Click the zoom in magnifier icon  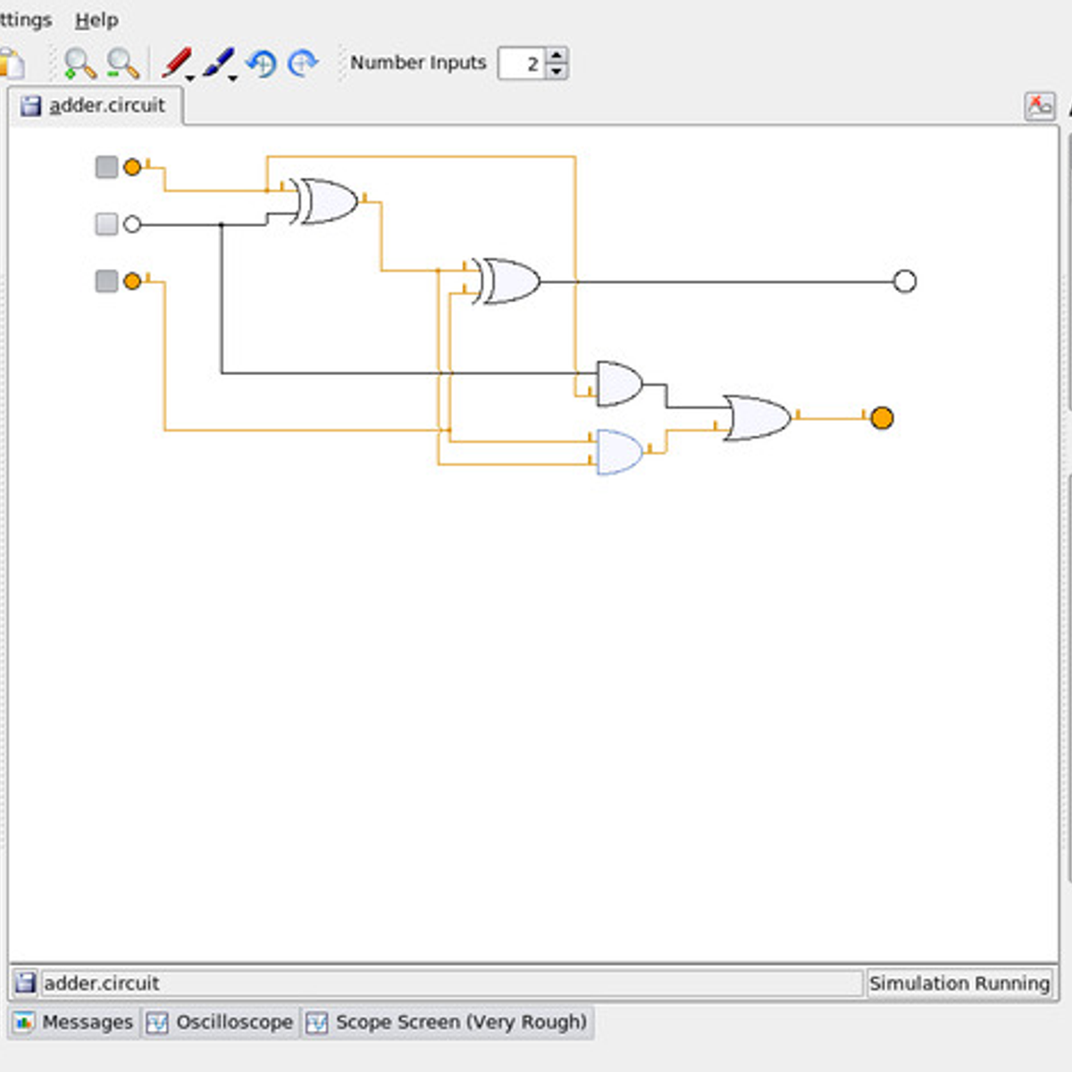coord(80,63)
